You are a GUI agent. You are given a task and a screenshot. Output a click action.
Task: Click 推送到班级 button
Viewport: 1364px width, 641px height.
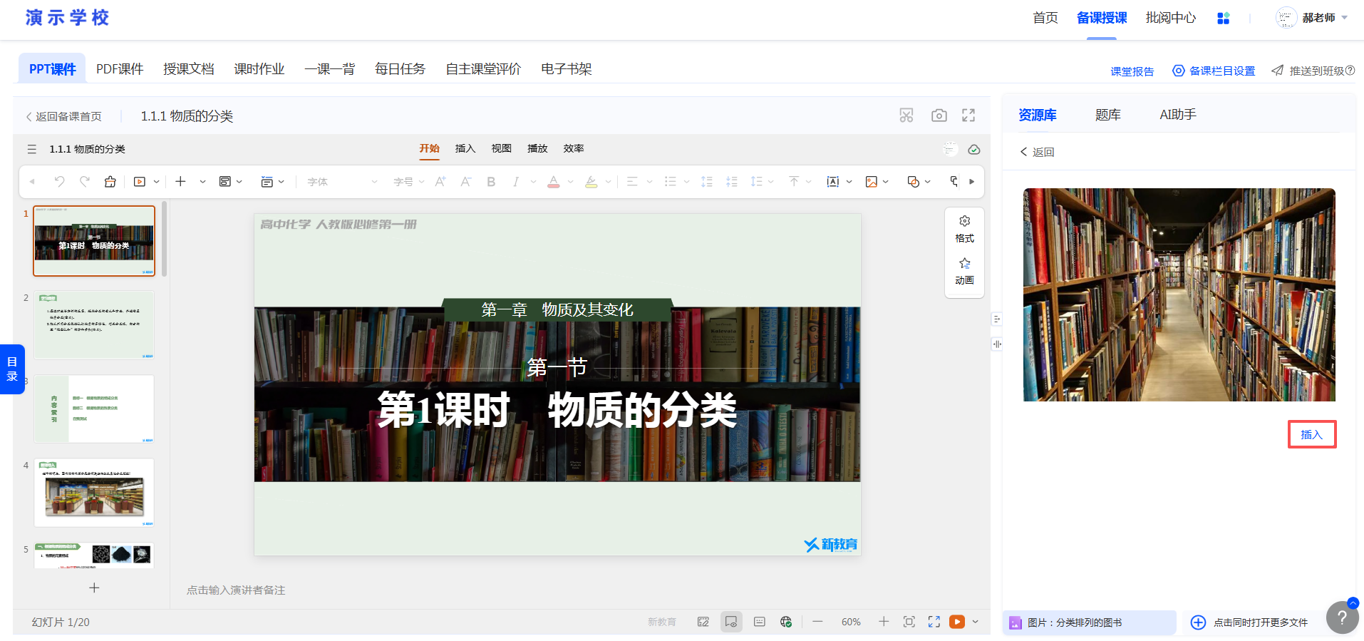(x=1313, y=71)
